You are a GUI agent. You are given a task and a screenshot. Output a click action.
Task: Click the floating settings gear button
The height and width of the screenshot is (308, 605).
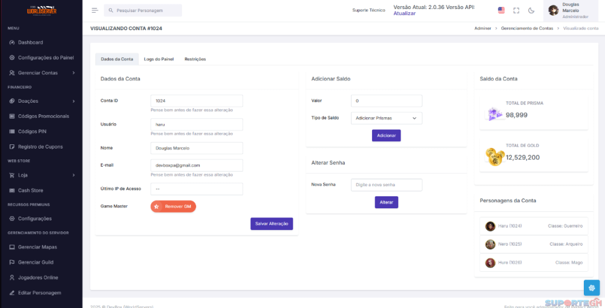point(591,288)
